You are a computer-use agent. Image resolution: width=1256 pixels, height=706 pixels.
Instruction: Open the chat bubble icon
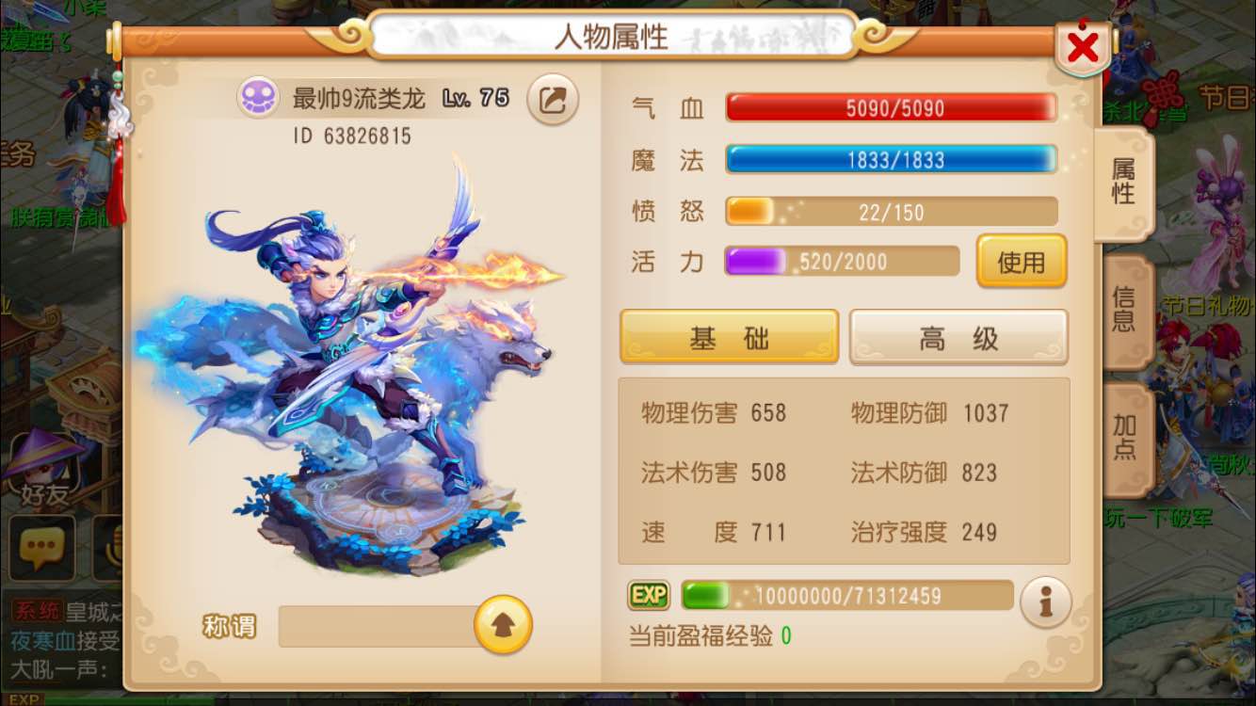point(43,548)
